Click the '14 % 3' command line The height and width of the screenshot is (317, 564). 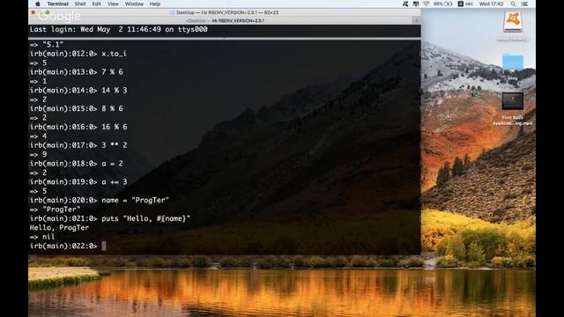pos(78,90)
